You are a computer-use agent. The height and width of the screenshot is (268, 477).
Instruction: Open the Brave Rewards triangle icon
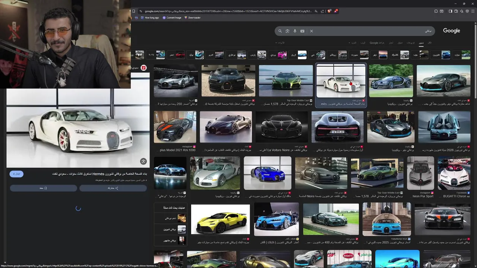tap(335, 11)
